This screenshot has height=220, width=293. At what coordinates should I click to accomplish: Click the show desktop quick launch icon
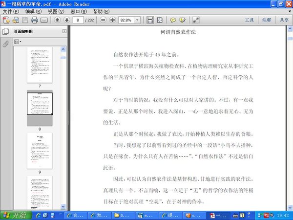53,216
